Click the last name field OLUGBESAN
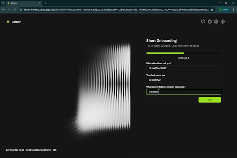Image resolution: width=237 pixels, height=158 pixels. pos(183,80)
